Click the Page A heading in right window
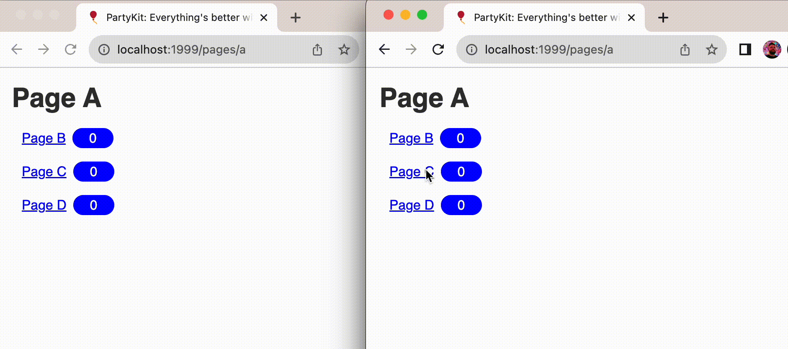788x349 pixels. (425, 98)
